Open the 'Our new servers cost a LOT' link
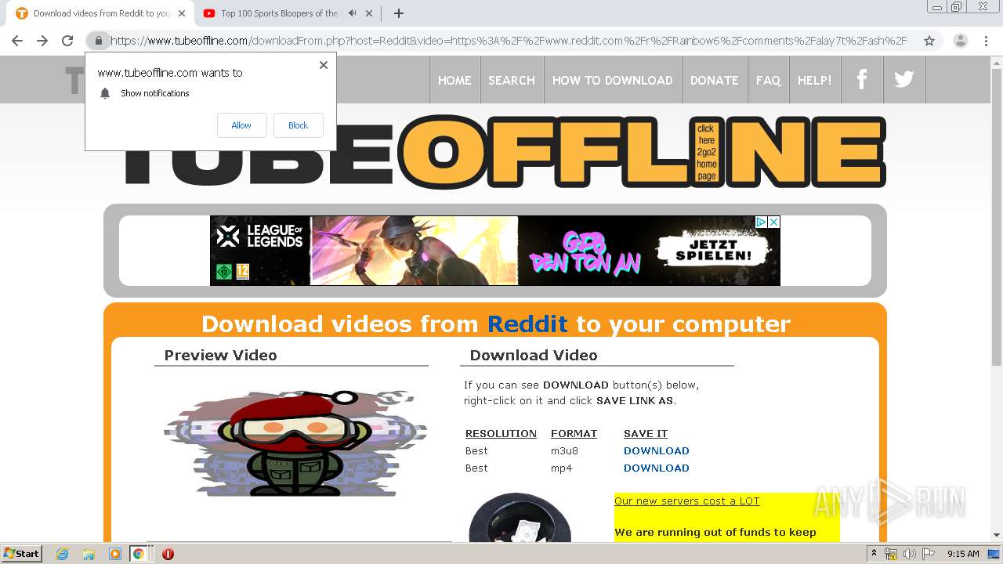The height and width of the screenshot is (564, 1003). 687,501
